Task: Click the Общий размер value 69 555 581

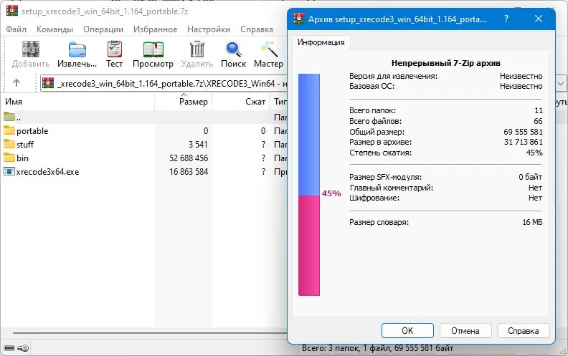Action: [x=523, y=132]
